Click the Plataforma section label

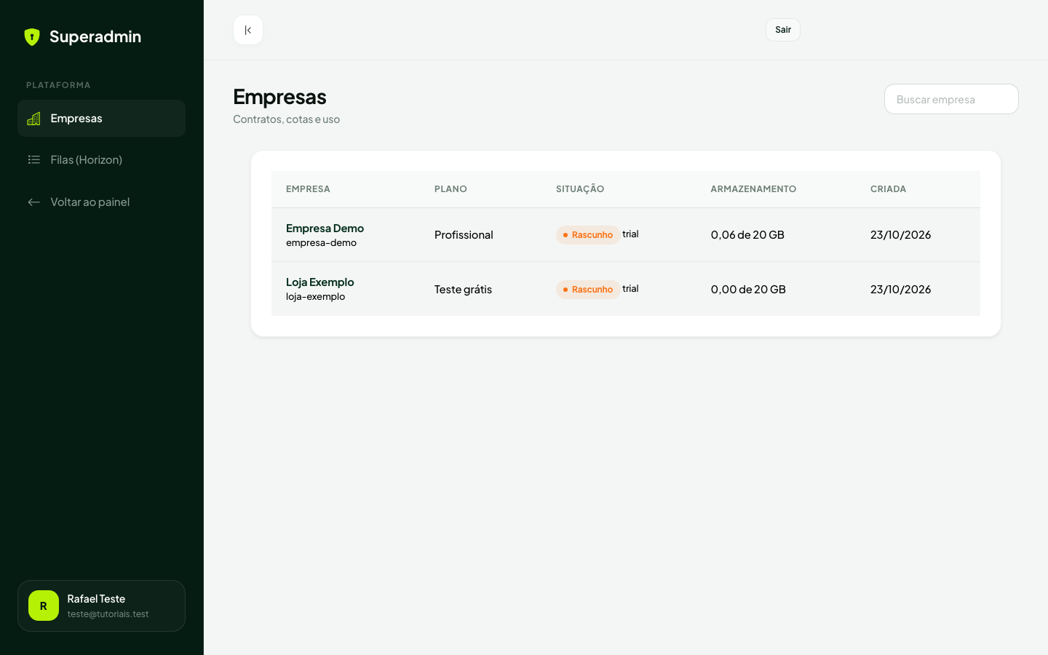coord(58,85)
